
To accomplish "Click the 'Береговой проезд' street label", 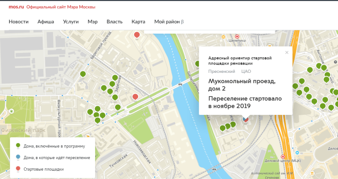I will [101, 45].
